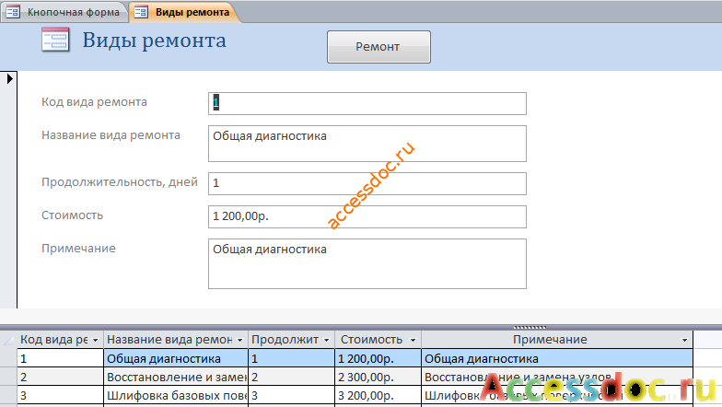Image resolution: width=722 pixels, height=407 pixels.
Task: Click the code cell 1 in the datasheet
Action: (61, 358)
